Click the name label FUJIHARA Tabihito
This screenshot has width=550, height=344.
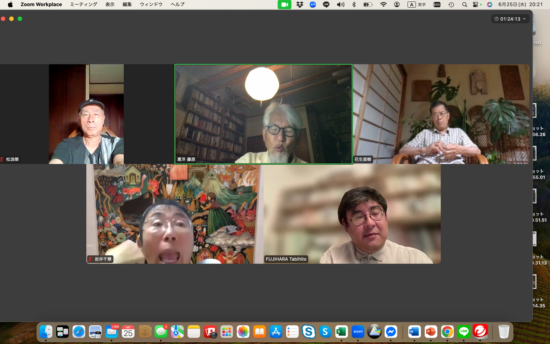pos(286,259)
